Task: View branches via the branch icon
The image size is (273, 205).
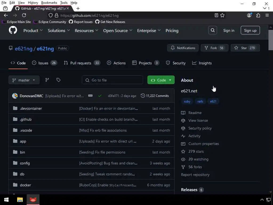Action: [x=47, y=80]
